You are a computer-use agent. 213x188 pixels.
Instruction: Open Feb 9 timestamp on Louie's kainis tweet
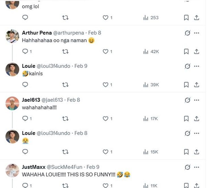coord(81,66)
